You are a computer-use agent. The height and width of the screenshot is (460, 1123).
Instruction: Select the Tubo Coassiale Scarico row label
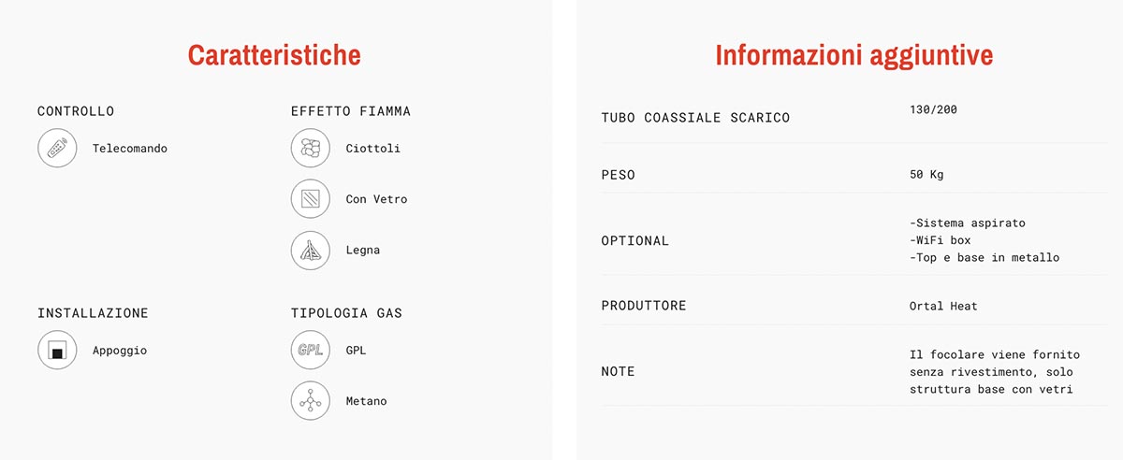point(695,118)
